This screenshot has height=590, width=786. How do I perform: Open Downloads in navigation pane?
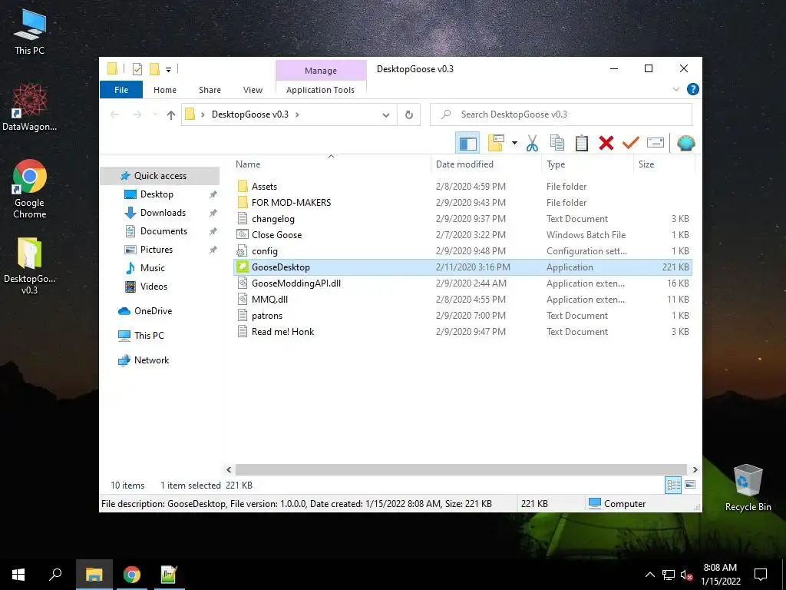(x=163, y=213)
